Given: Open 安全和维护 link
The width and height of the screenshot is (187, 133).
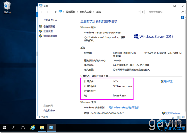Looking at the screenshot, I should 49,110.
